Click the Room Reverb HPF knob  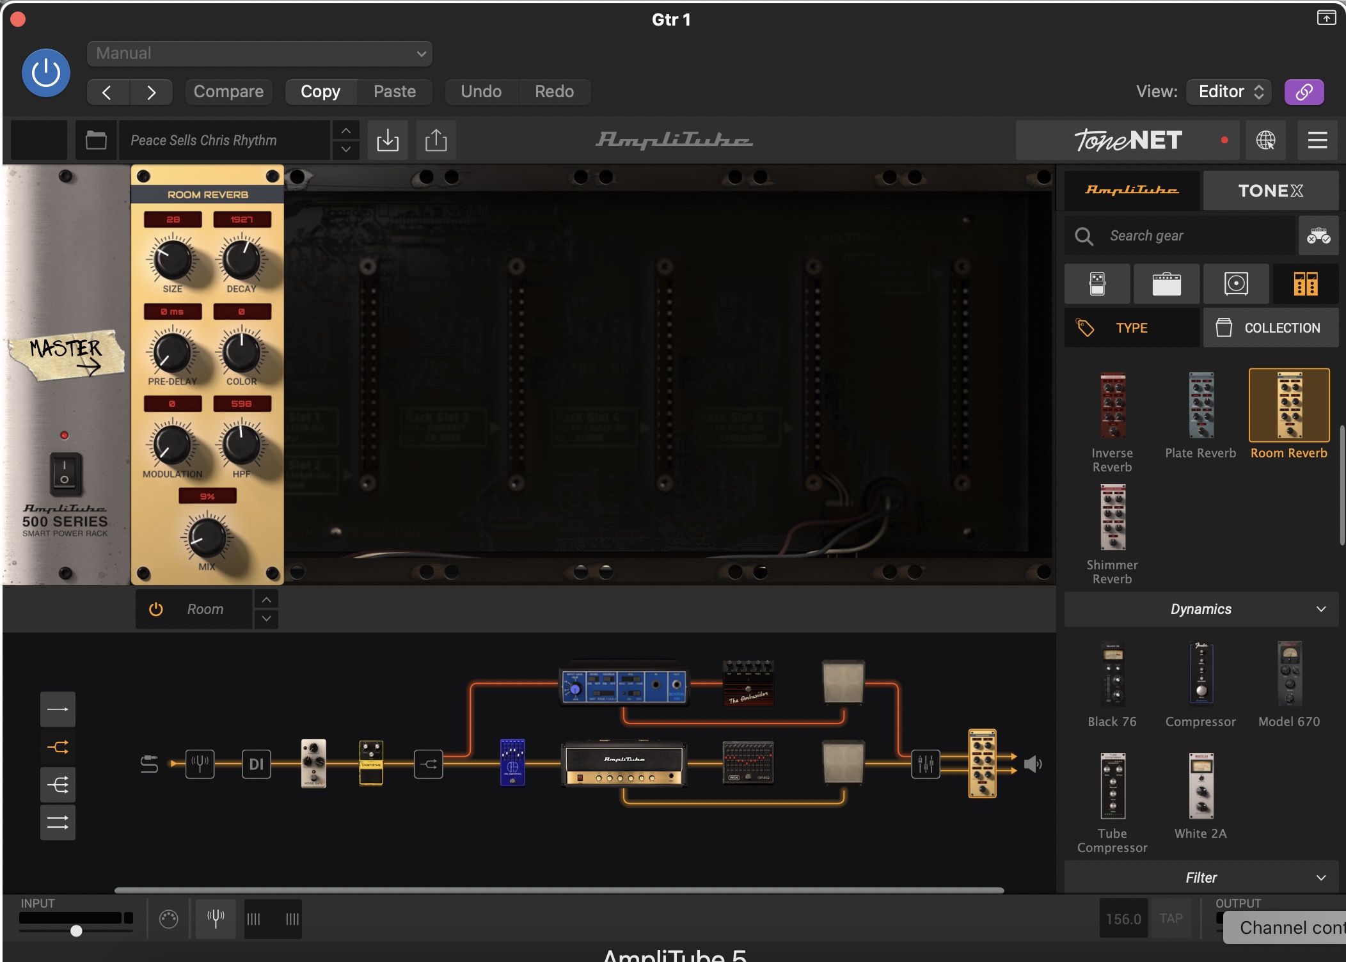point(241,444)
